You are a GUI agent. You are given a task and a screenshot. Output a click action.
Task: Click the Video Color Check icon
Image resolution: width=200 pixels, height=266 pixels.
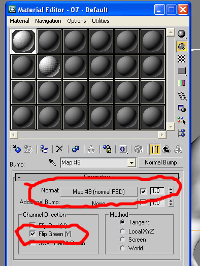(x=182, y=83)
